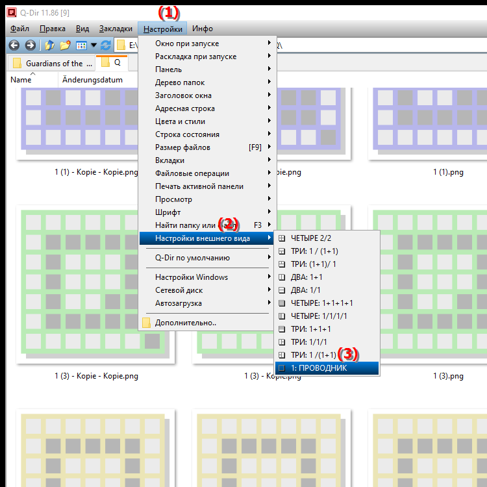The image size is (487, 487).
Task: Select the ТРИ: (1+1)/ 1 layout icon
Action: pos(282,264)
